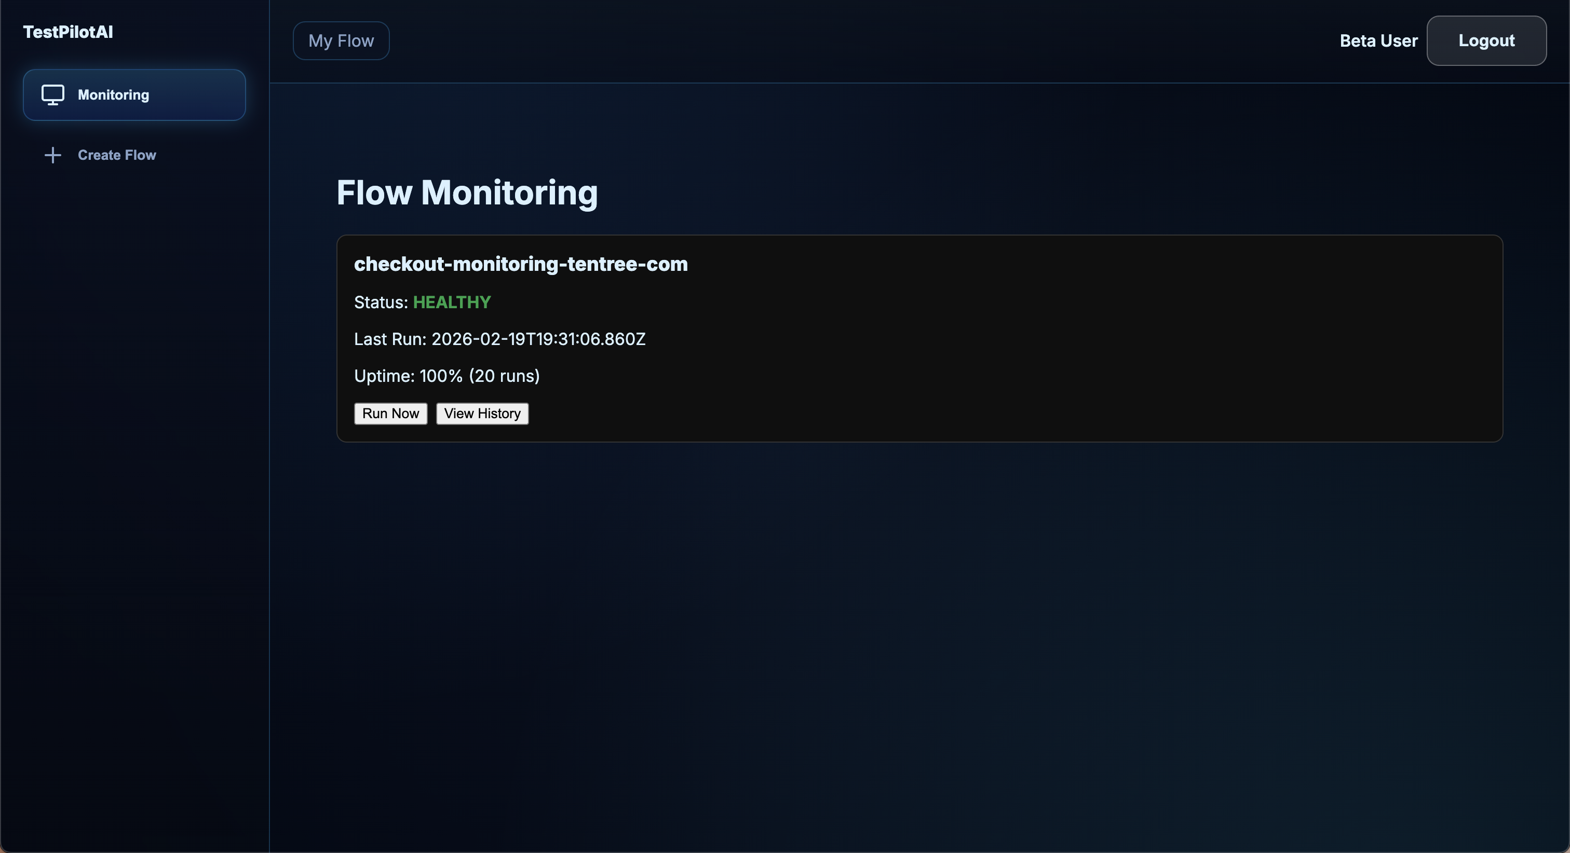The width and height of the screenshot is (1570, 853).
Task: Click the Status: label in the flow card
Action: tap(381, 302)
